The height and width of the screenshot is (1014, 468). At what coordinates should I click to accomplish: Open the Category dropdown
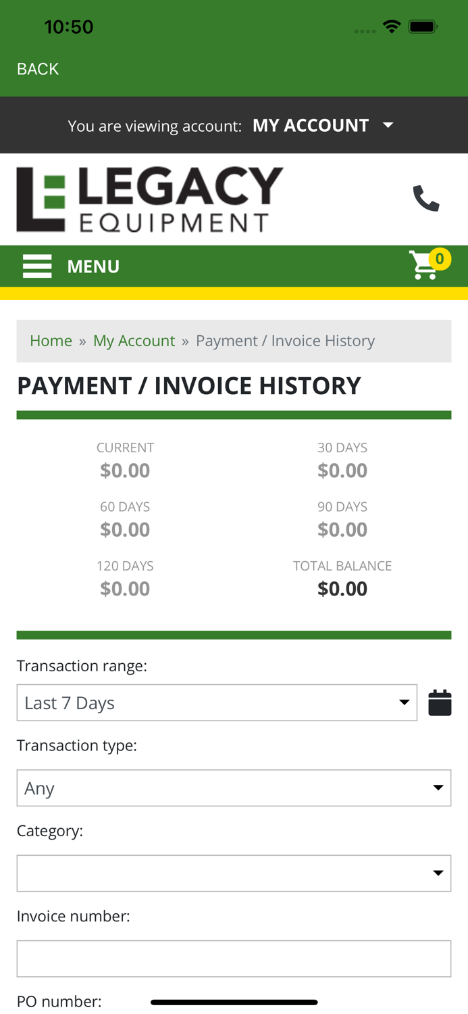pos(234,872)
